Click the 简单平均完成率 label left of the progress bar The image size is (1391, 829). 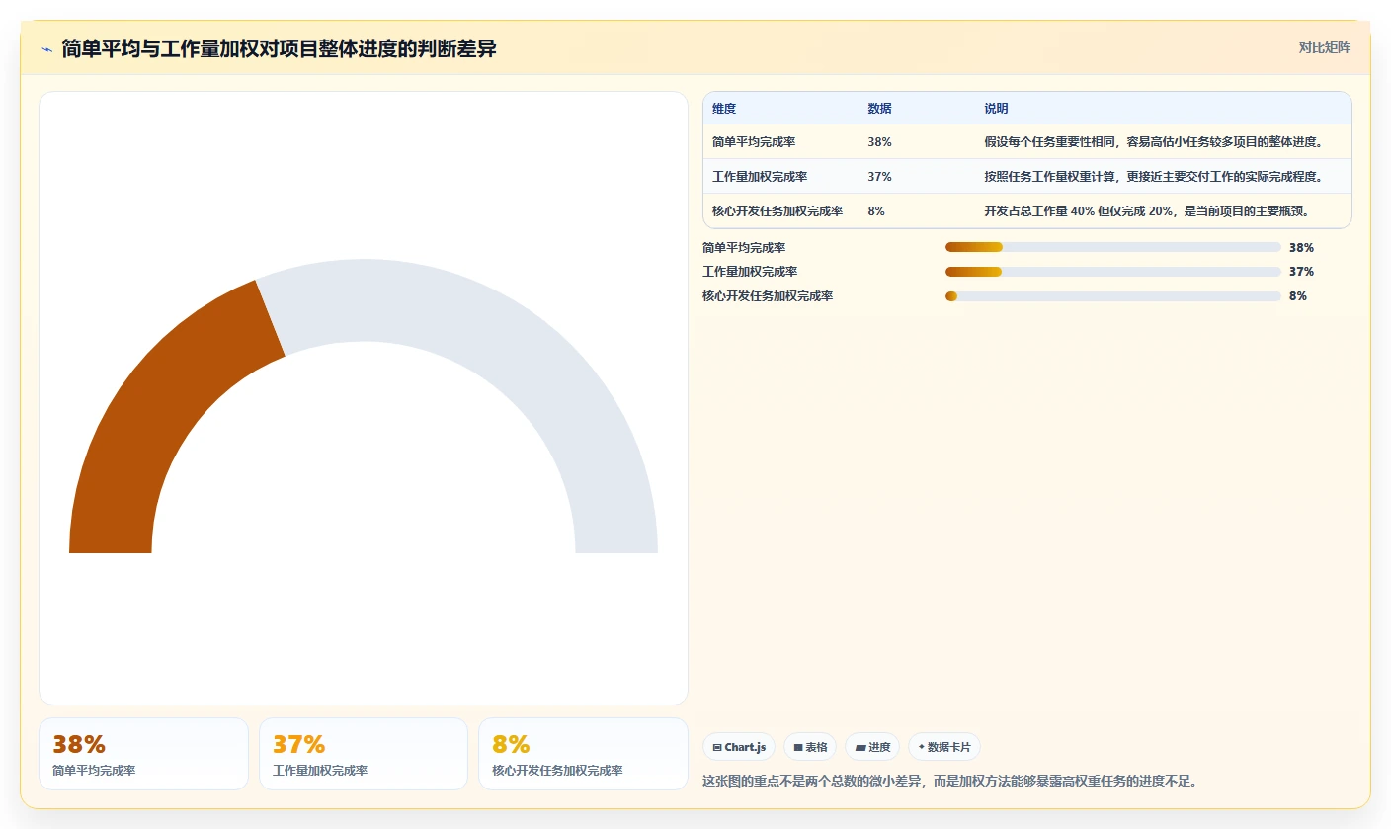pos(744,248)
